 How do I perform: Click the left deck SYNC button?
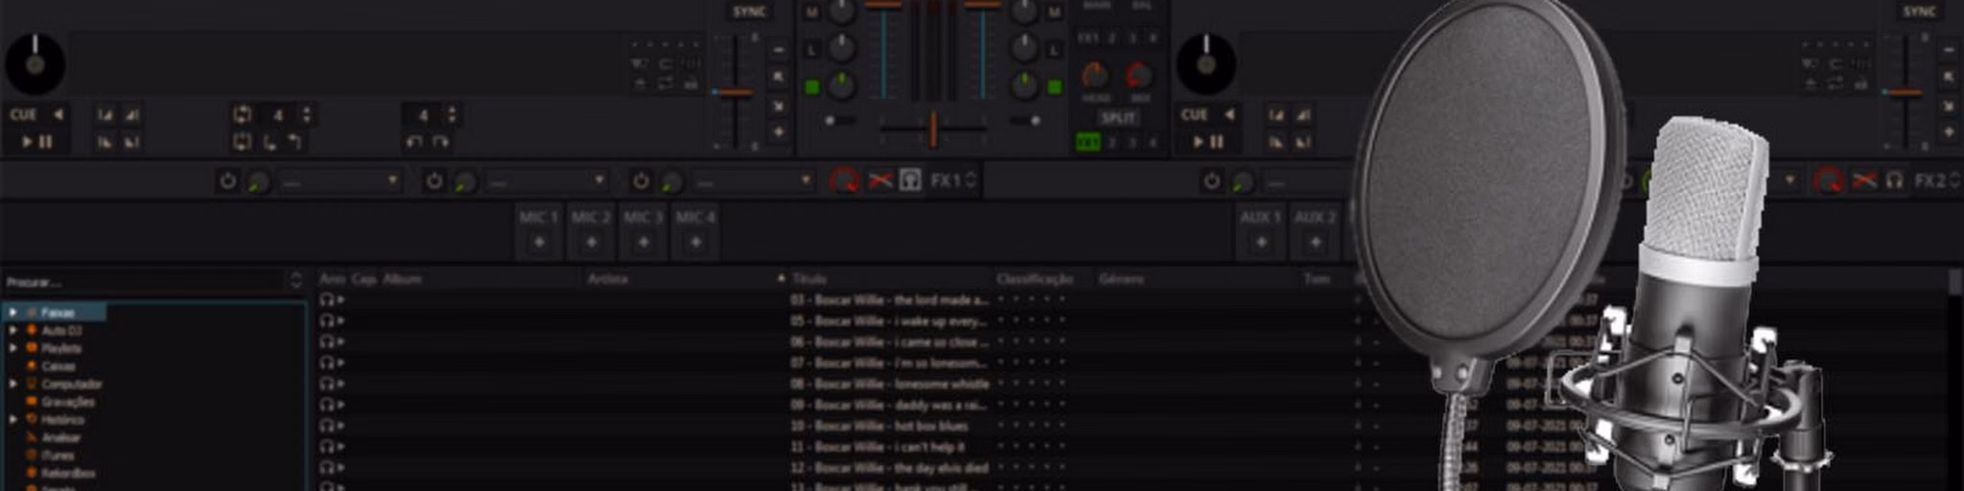749,12
